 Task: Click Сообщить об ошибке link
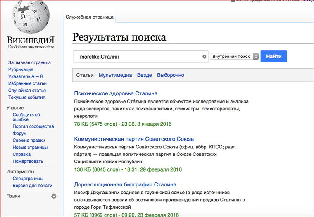click(26, 117)
